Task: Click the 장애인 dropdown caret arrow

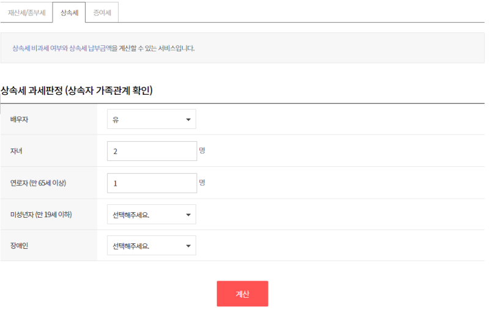Action: (x=188, y=246)
